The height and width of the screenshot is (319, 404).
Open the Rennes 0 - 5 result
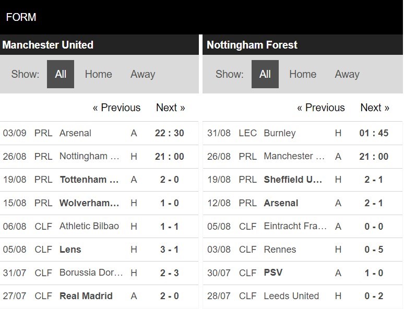[x=303, y=250]
